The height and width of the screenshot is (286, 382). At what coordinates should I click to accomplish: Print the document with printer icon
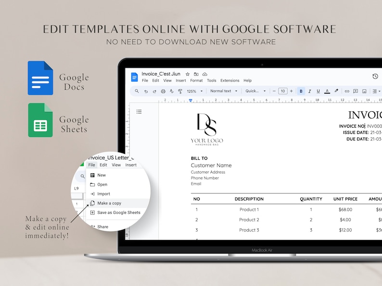[x=163, y=91]
